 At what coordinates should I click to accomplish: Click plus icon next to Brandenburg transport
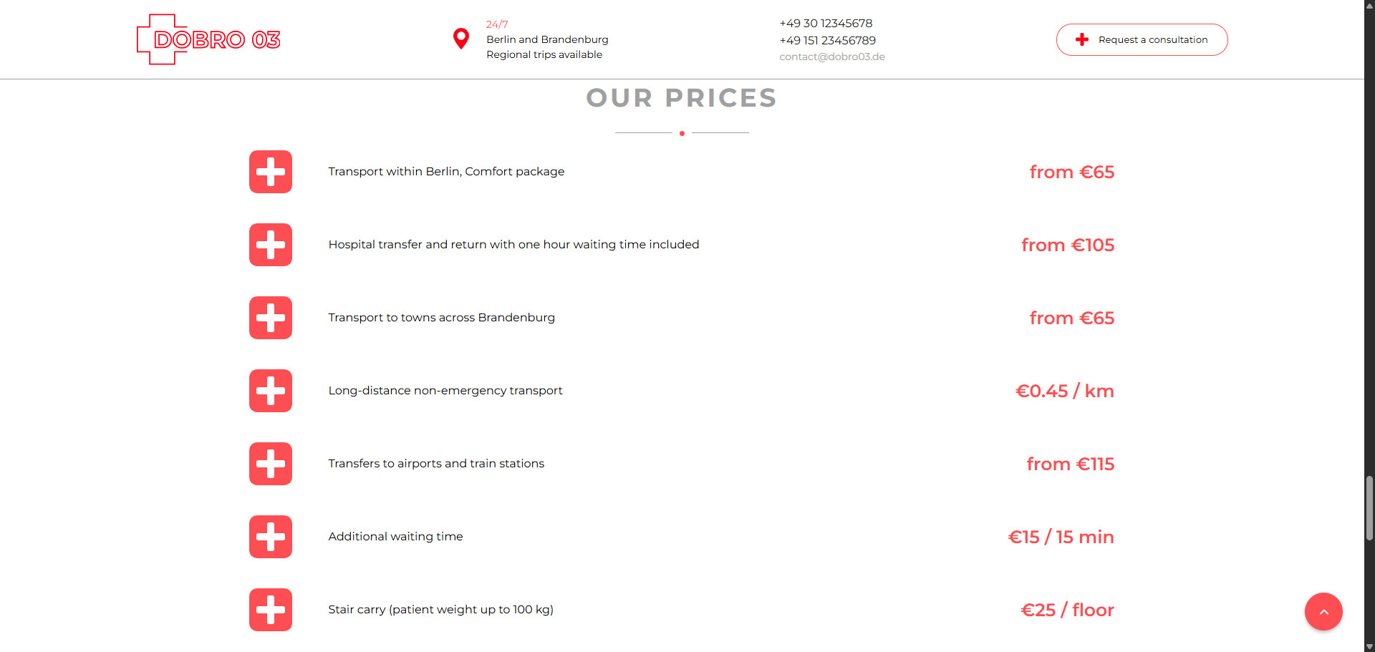point(271,318)
